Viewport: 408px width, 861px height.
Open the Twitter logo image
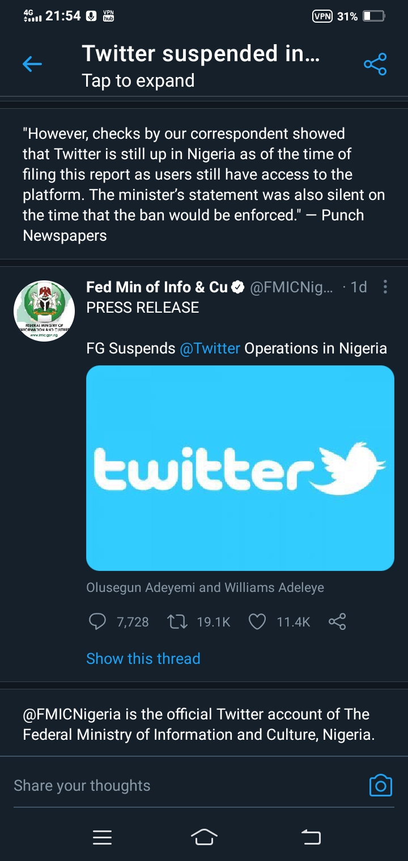[x=240, y=468]
